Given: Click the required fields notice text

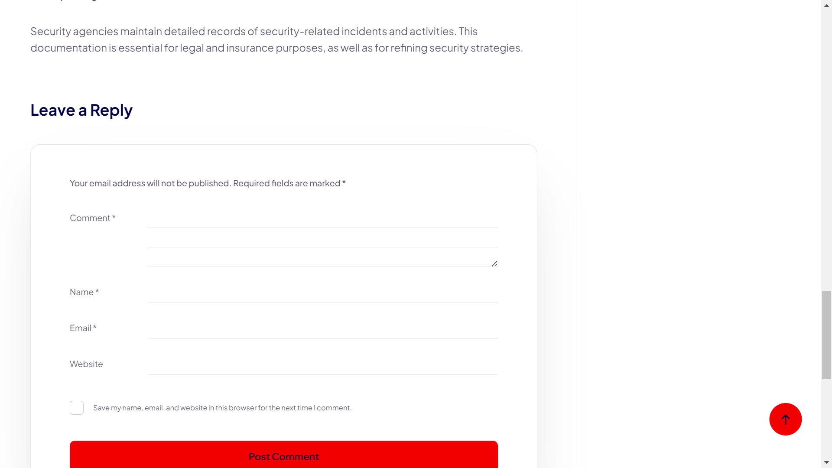Looking at the screenshot, I should tap(208, 183).
